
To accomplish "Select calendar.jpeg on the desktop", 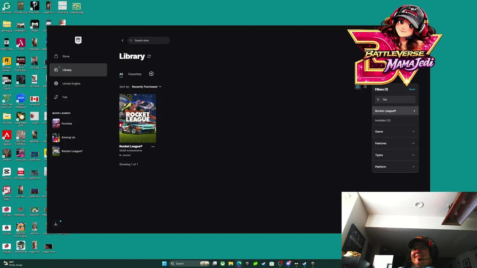I will [x=77, y=7].
